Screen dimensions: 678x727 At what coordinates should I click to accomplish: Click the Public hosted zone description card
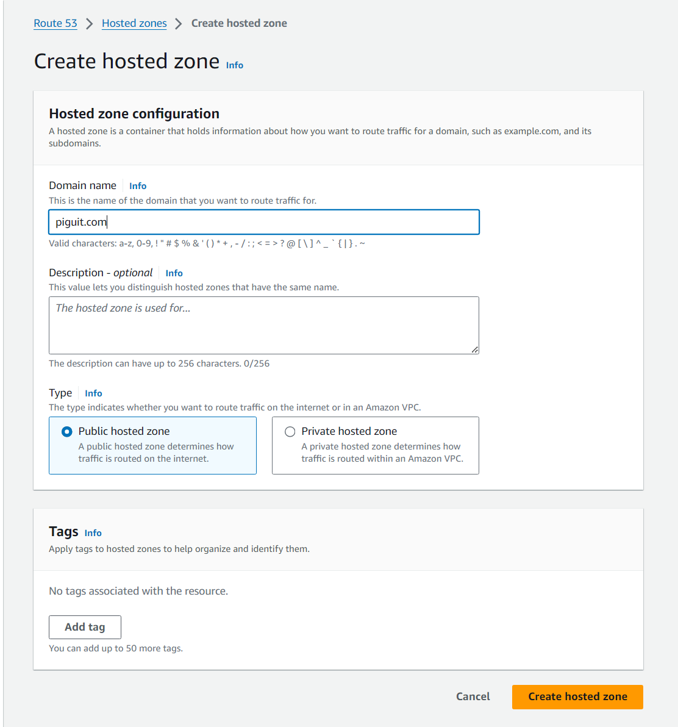152,446
